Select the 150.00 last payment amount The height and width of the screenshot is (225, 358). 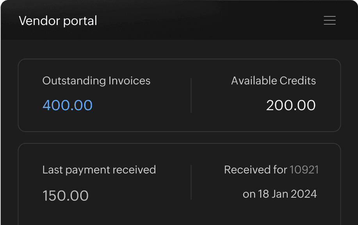coord(66,196)
